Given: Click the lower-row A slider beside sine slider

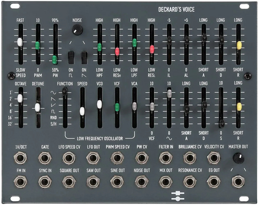Looking at the screenshot, I should tap(187, 109).
